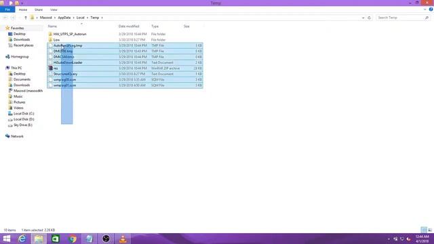Screen dimensions: 434x244
Task: Open Music folder under This PC
Action: point(18,96)
